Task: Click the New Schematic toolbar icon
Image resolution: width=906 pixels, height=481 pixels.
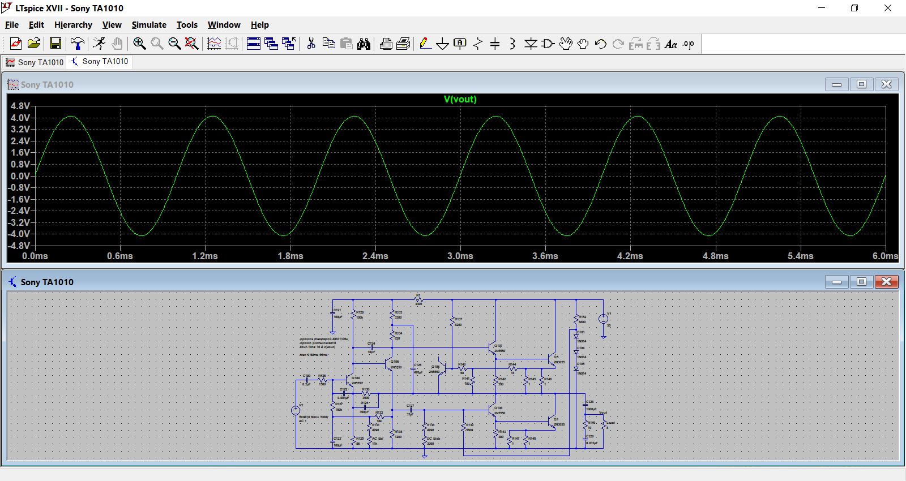Action: point(16,44)
